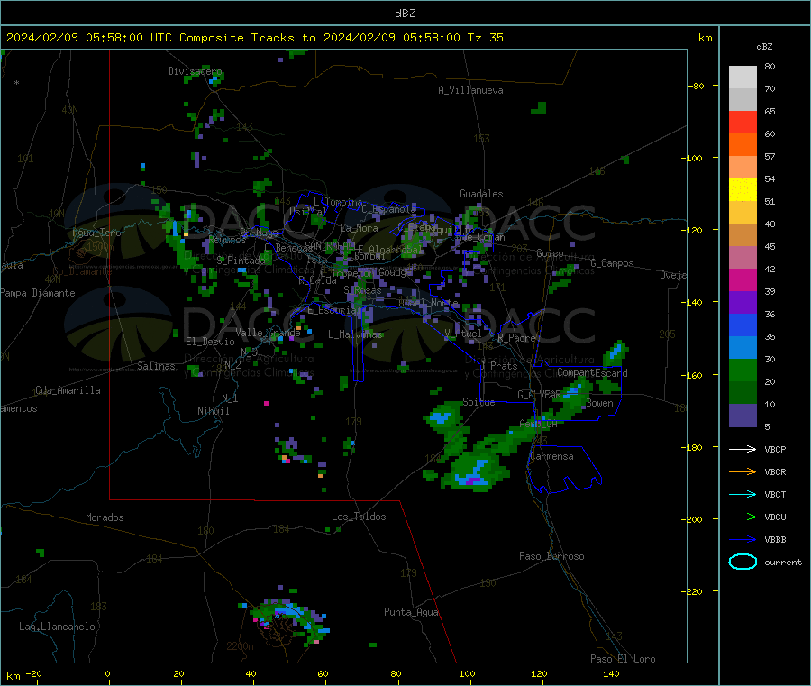Viewport: 811px width, 686px height.
Task: Click the 'Punta_Agua' map label
Action: pos(411,612)
